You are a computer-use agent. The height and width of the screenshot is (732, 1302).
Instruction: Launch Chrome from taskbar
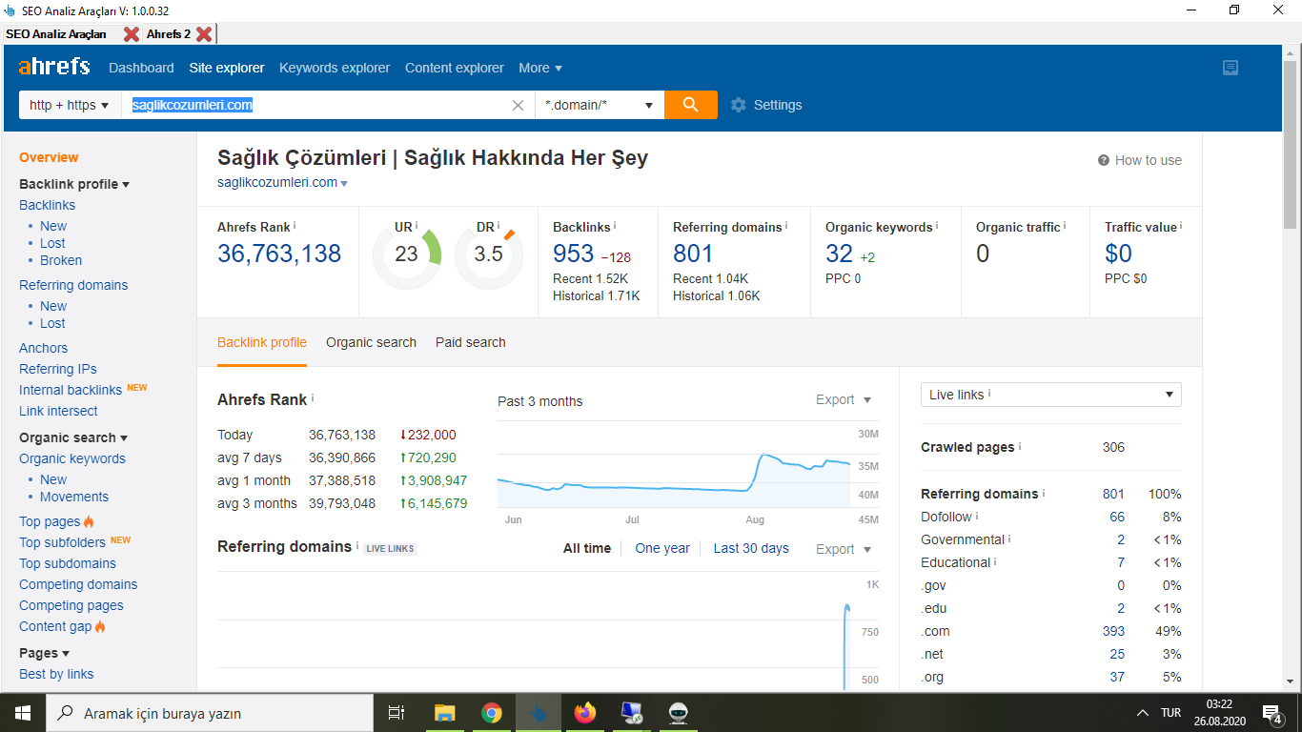point(491,713)
